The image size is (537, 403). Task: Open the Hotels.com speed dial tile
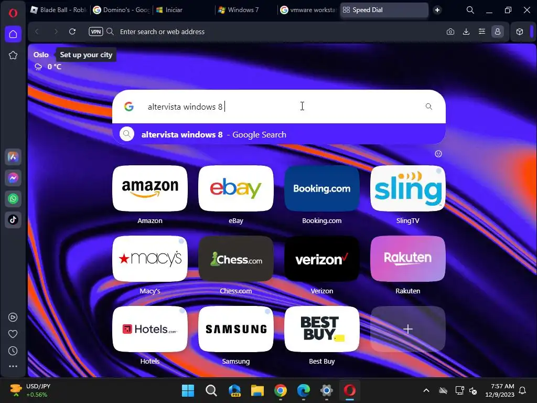pos(150,329)
